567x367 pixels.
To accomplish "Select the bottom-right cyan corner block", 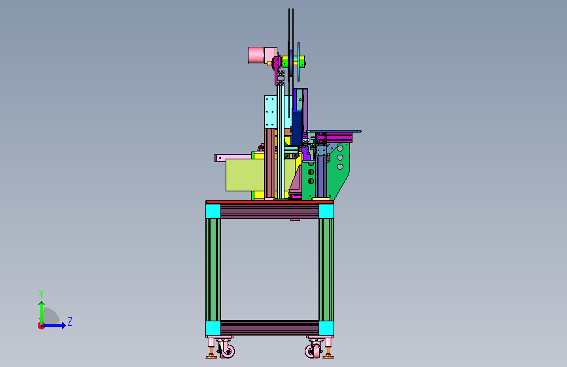I will tap(326, 328).
